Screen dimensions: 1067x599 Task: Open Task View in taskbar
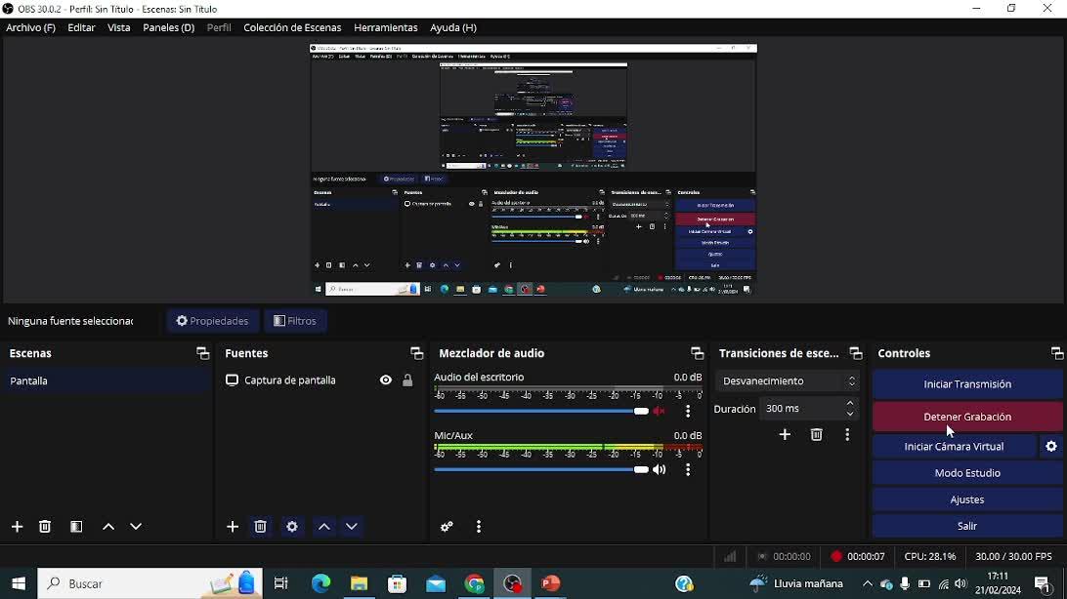280,583
